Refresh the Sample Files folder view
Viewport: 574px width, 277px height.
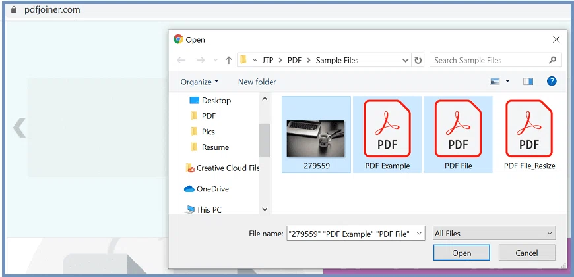point(418,61)
